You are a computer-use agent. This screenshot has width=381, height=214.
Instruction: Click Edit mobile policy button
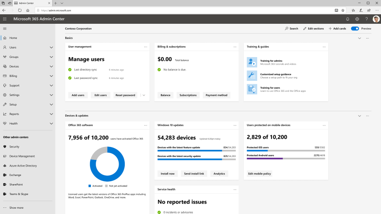(259, 174)
